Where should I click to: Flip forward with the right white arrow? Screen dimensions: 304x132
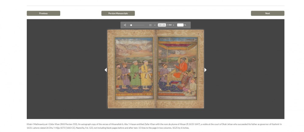[x=205, y=70]
